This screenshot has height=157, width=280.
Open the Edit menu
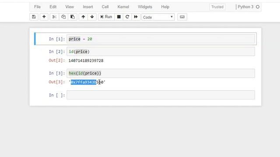pyautogui.click(x=53, y=7)
